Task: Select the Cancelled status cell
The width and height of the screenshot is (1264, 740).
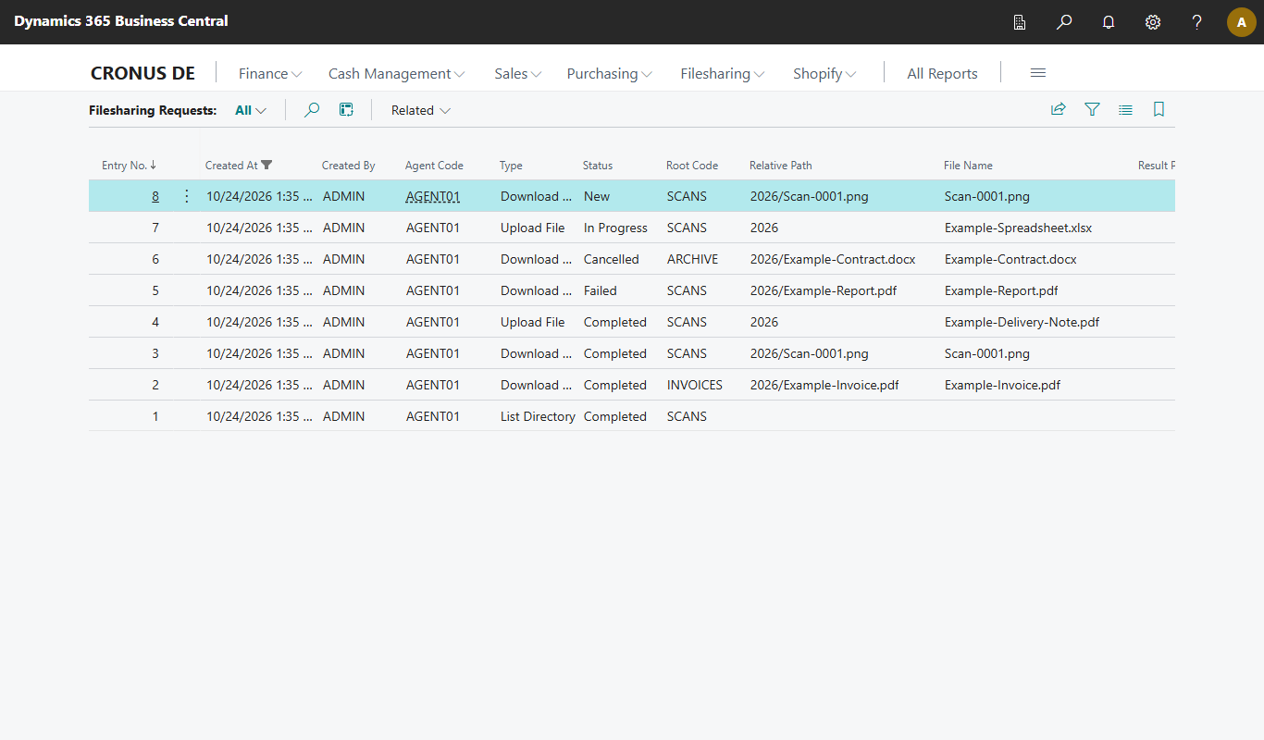Action: point(612,259)
